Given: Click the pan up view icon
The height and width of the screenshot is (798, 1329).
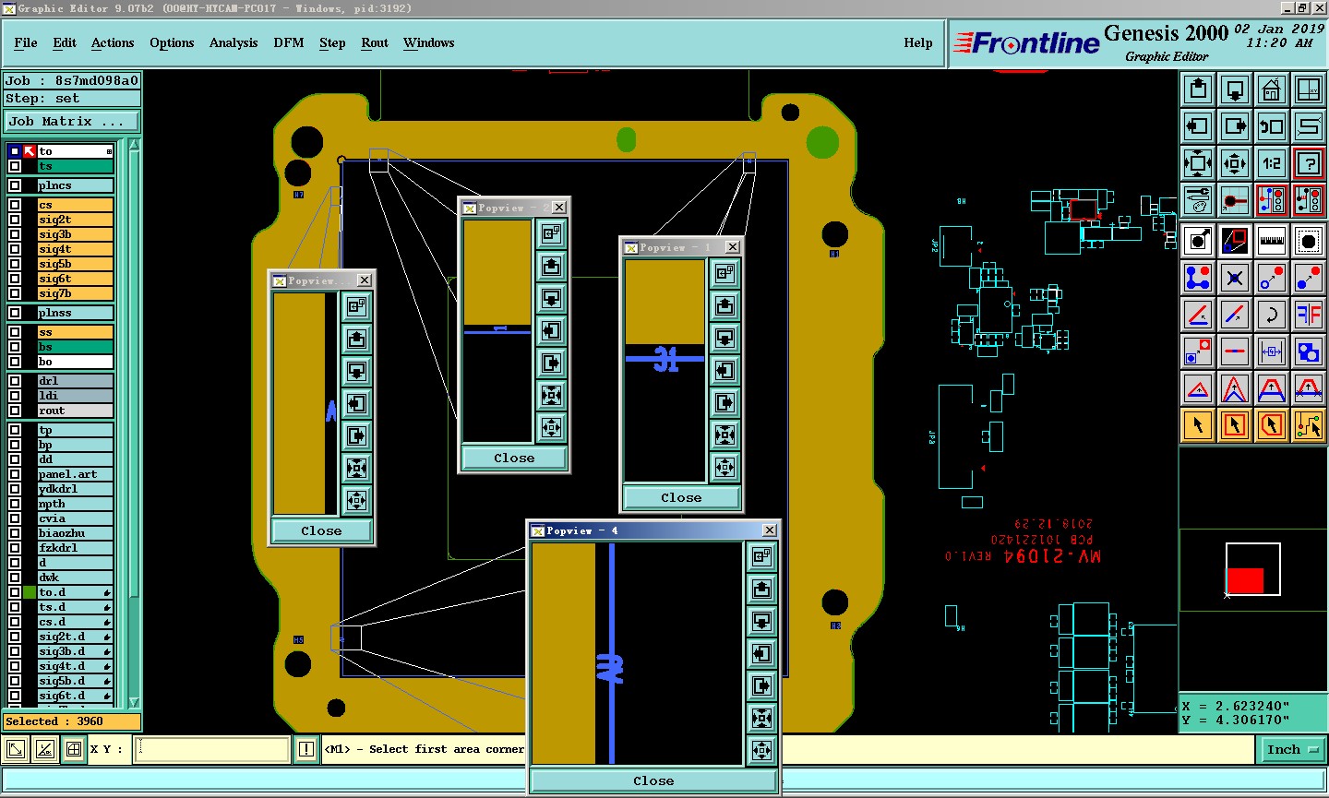Looking at the screenshot, I should [x=1198, y=89].
